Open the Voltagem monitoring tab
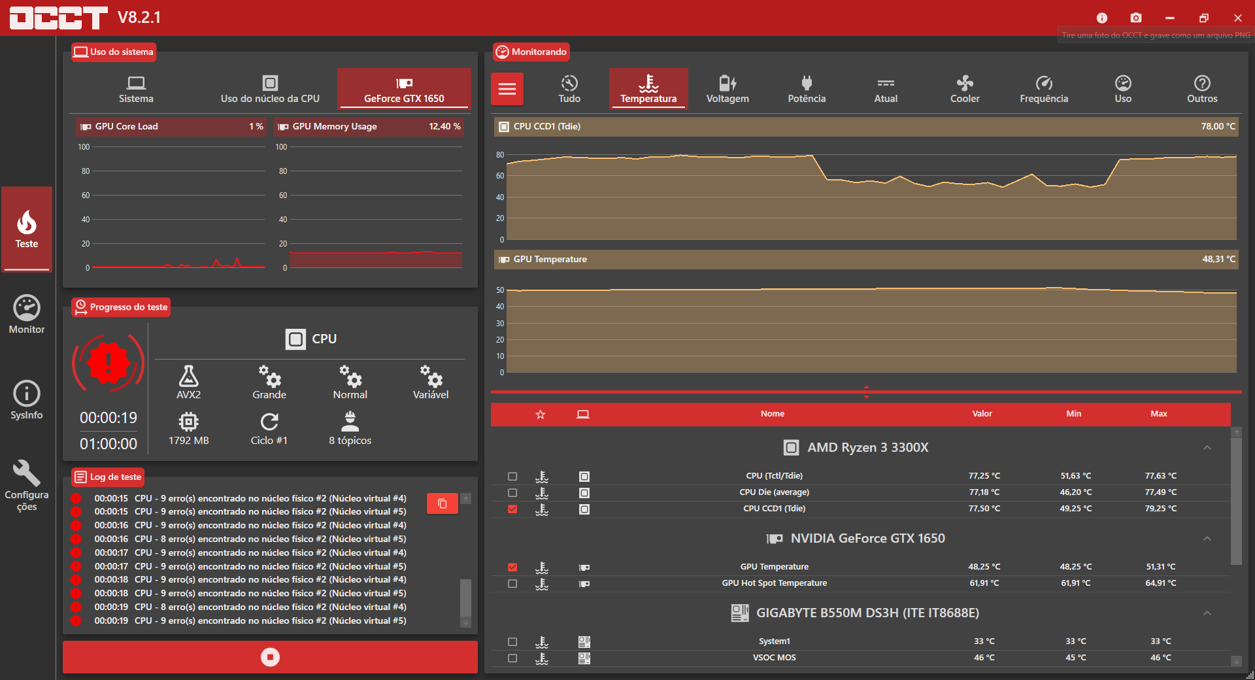Screen dimensions: 1255x680 coord(728,89)
